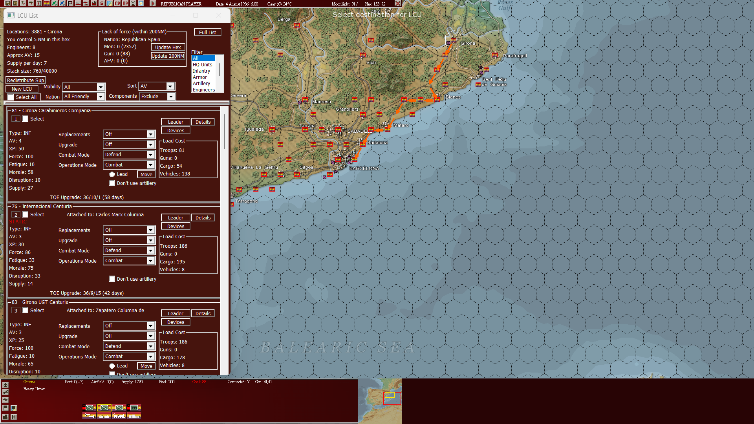The width and height of the screenshot is (754, 424).
Task: Open the intelligence info screen icon
Action: point(38,4)
